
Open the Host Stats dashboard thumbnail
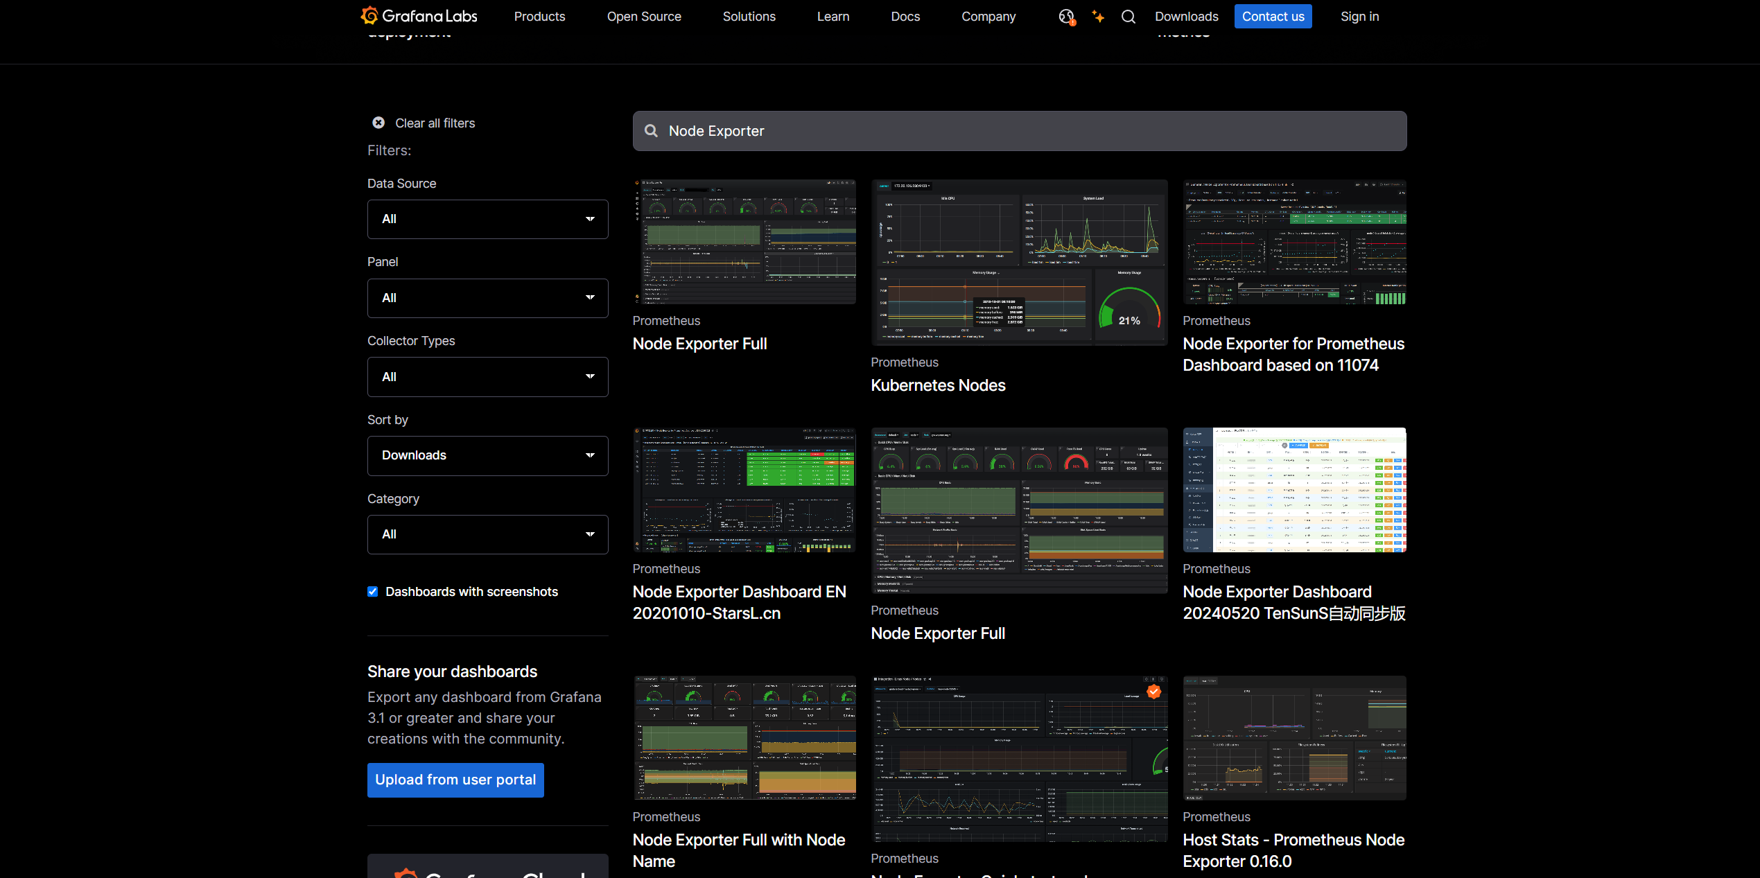pos(1294,738)
